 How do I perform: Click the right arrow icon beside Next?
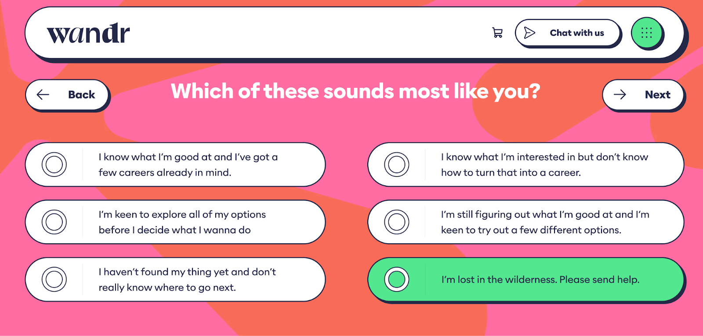[x=620, y=94]
